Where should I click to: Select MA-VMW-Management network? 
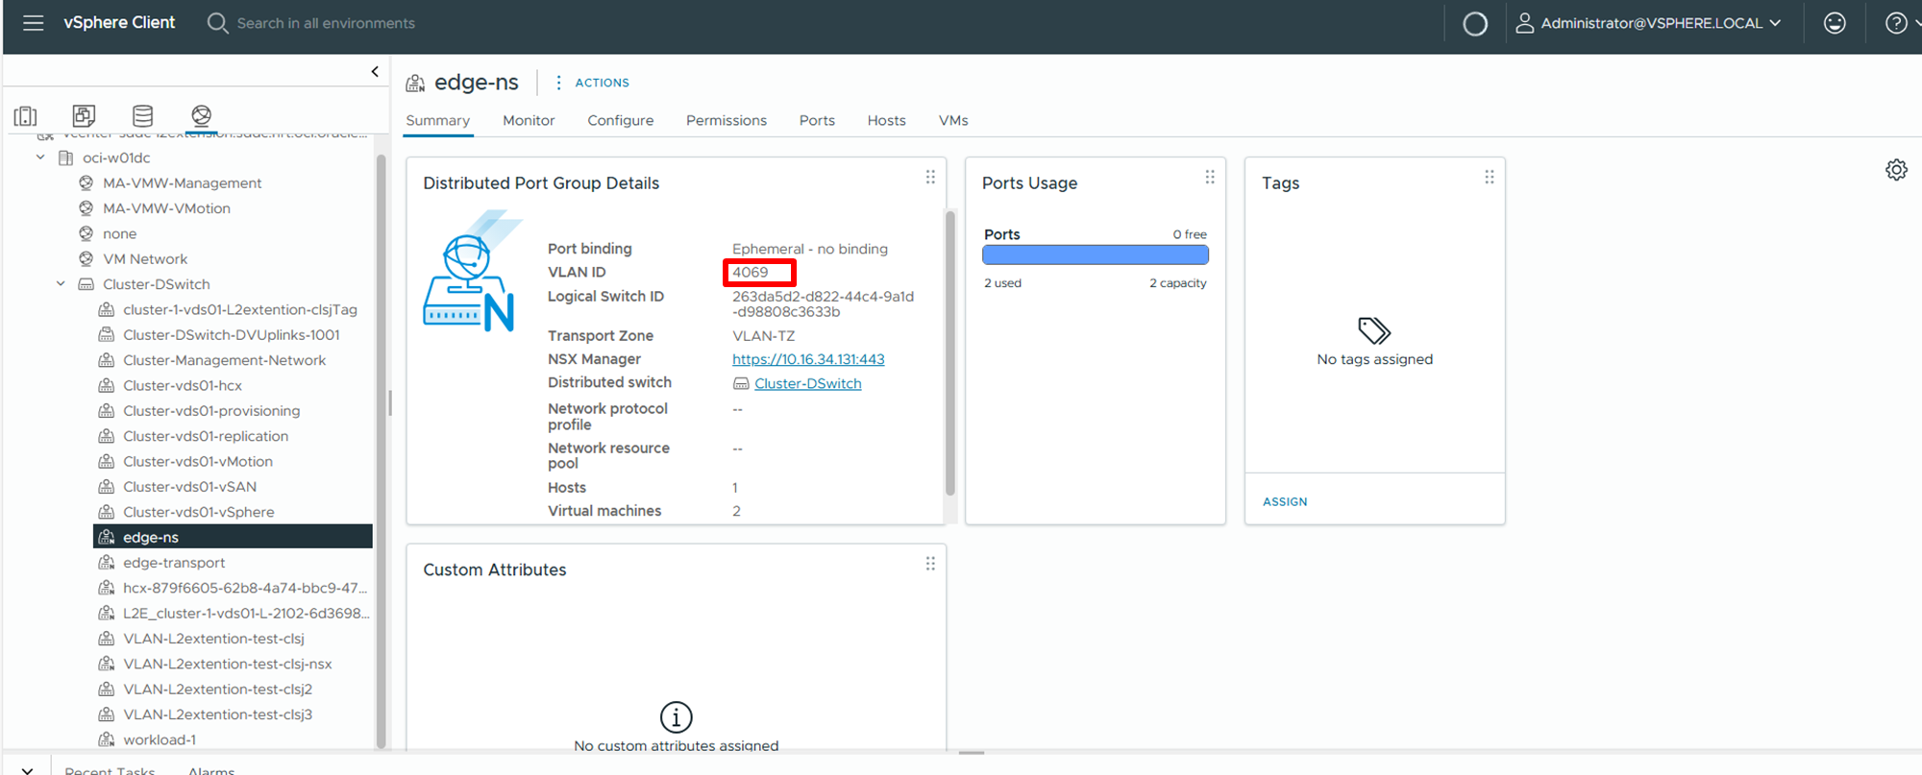point(182,182)
